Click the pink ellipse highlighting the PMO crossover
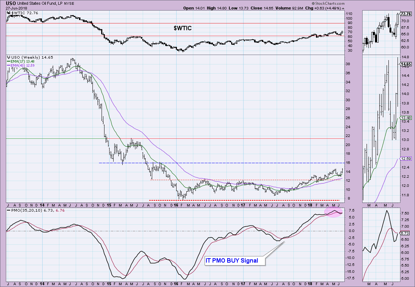This screenshot has width=415, height=287. (333, 212)
